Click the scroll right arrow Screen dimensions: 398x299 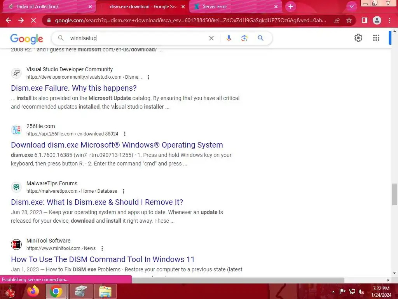388,280
